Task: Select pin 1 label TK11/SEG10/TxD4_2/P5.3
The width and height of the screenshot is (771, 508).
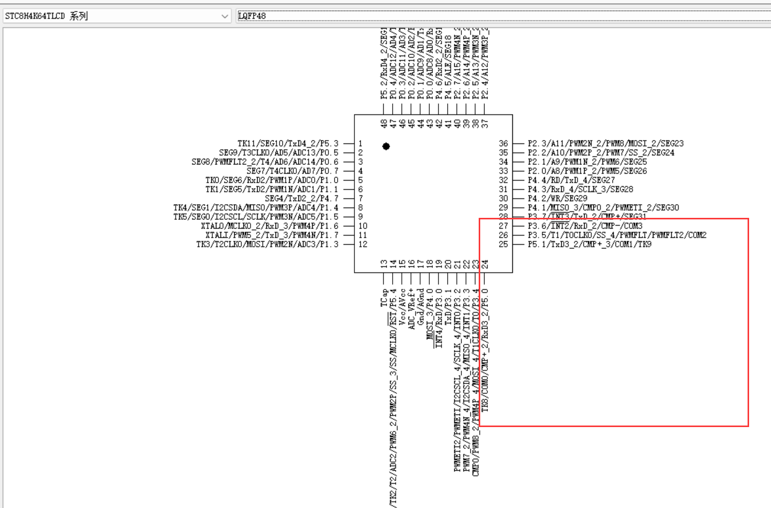Action: (x=288, y=144)
